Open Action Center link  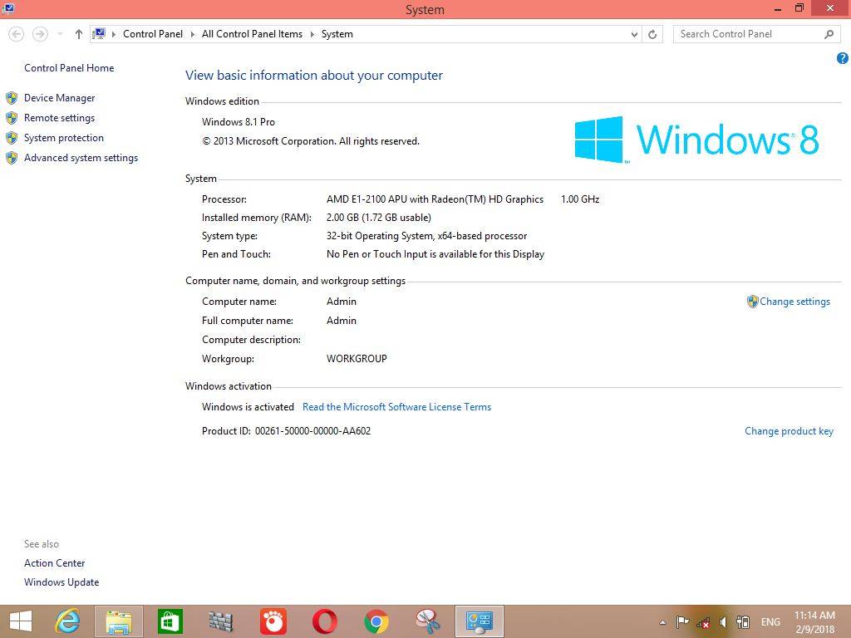(54, 563)
